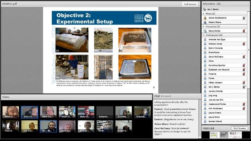Screen dimensions: 251x141
Task: Click the Video pod title
Action: [6, 97]
